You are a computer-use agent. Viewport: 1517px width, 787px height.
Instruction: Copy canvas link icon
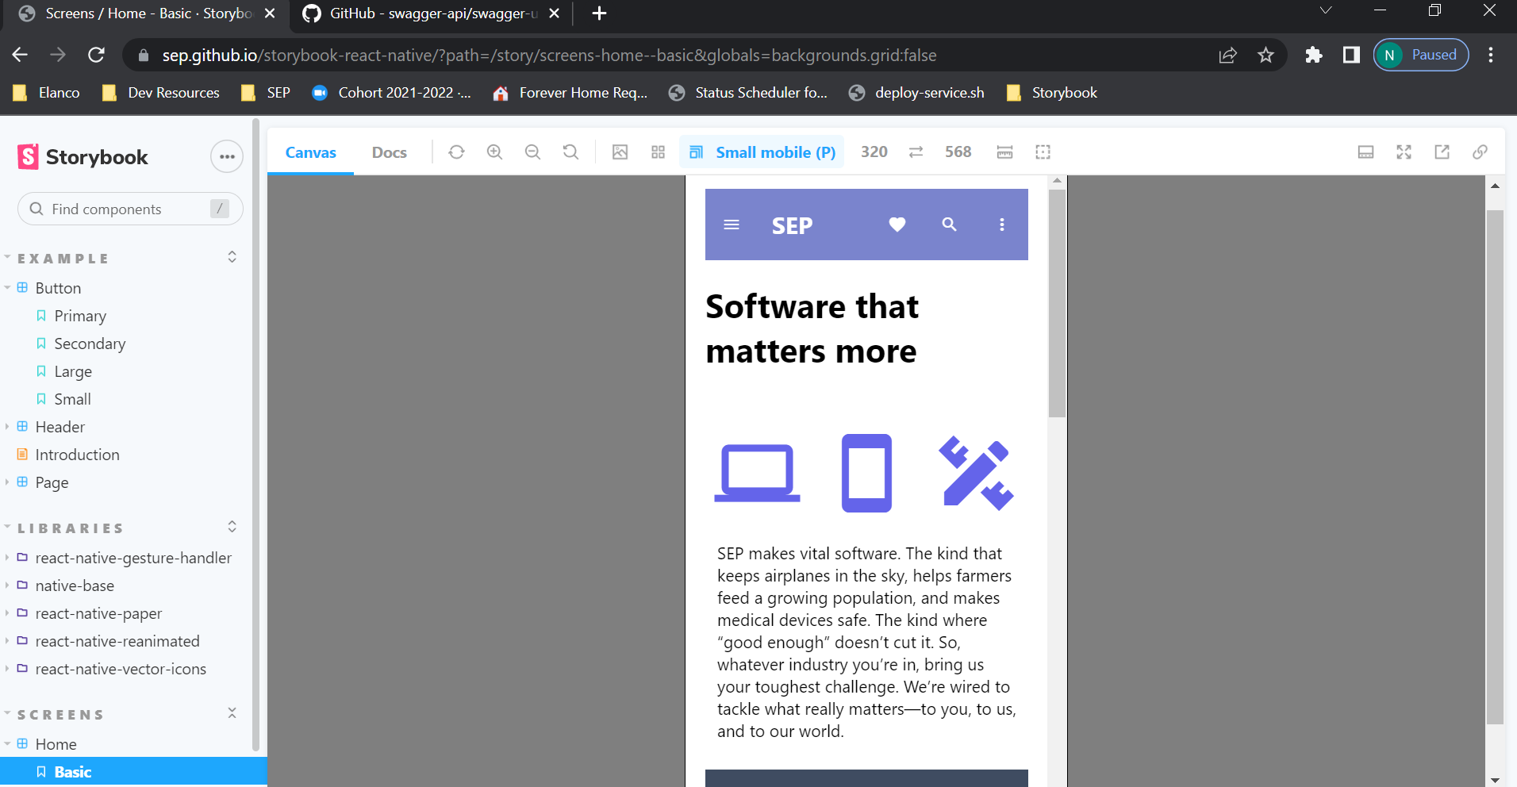tap(1480, 152)
